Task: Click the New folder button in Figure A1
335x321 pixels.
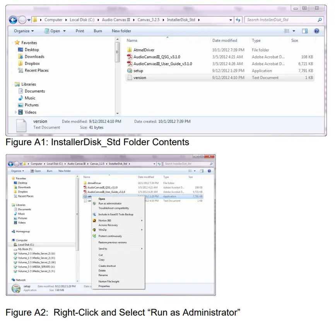Action: pyautogui.click(x=121, y=31)
